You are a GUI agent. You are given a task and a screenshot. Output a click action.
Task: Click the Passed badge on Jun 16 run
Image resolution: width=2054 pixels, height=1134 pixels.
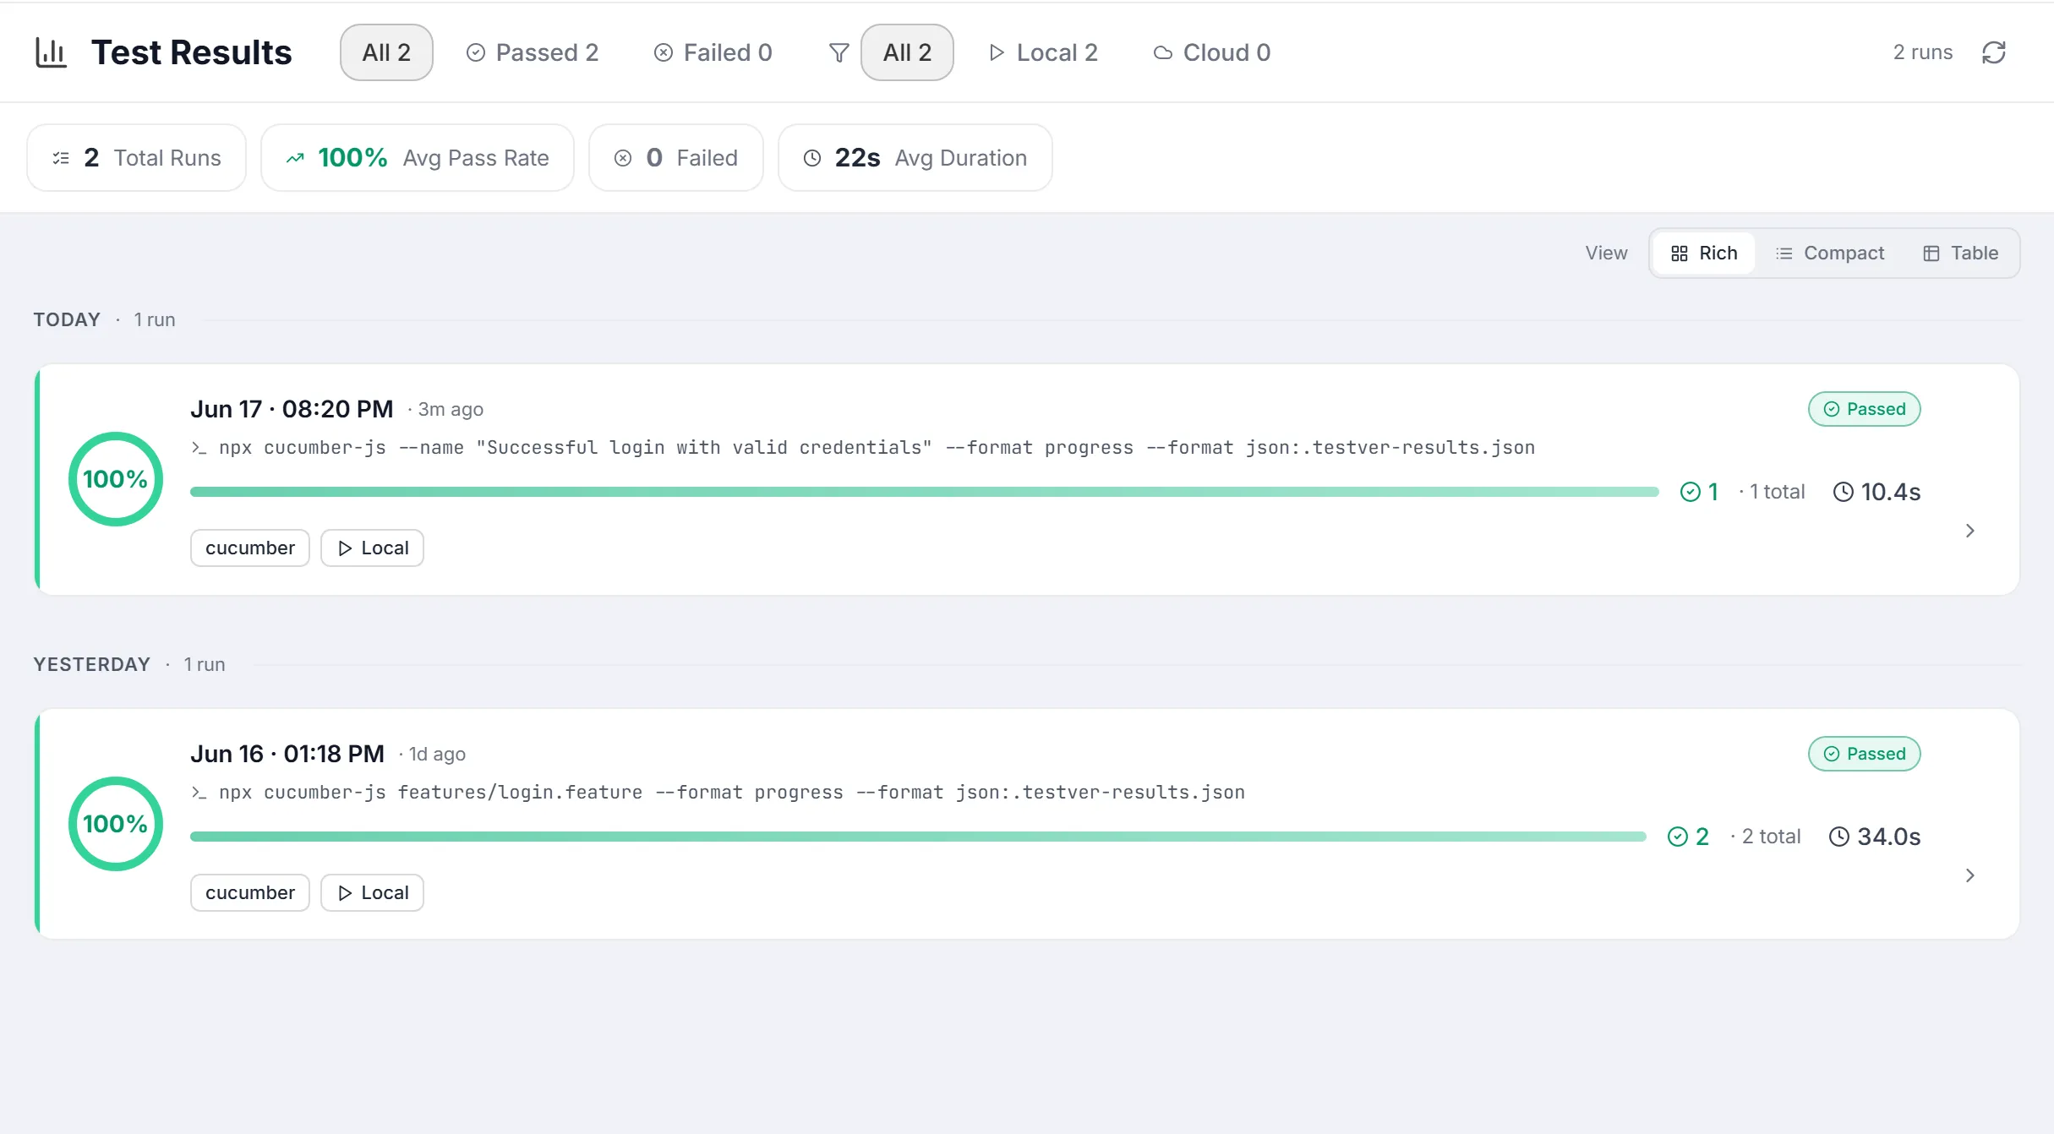pos(1865,754)
